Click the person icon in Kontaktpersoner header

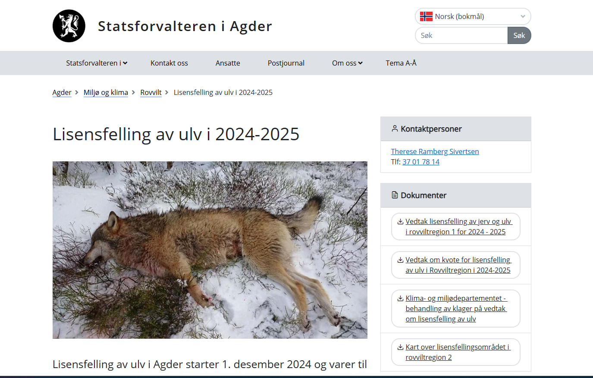tap(395, 129)
